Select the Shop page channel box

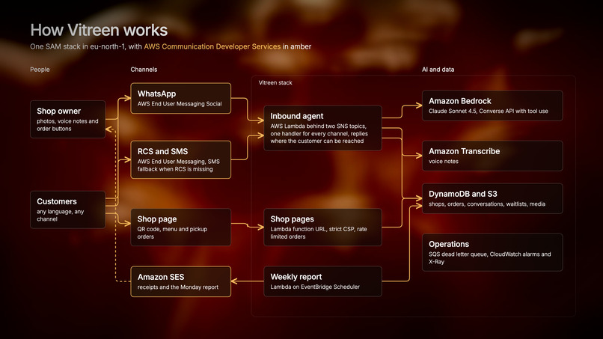pos(181,227)
